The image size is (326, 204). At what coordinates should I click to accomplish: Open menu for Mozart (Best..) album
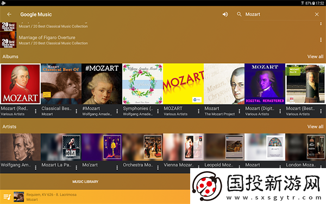tap(321, 112)
